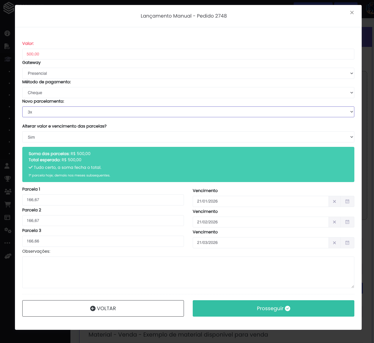Viewport: 374px width, 343px height.
Task: Change the alterar valor e vencimento selector
Action: (x=188, y=137)
